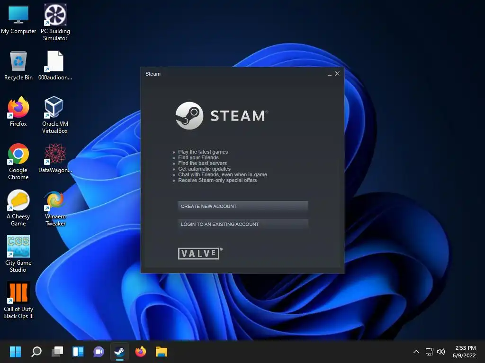485x363 pixels.
Task: Select the Recycle Bin icon
Action: coord(18,65)
